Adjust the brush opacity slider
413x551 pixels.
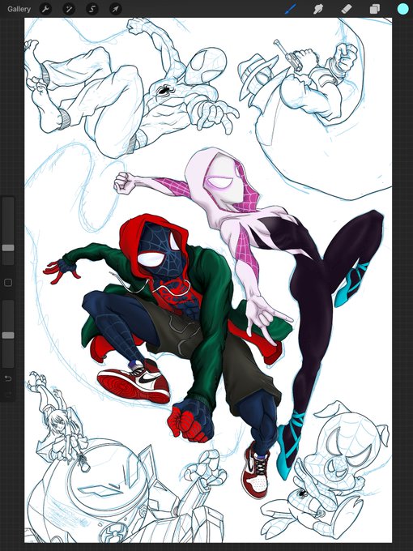[x=8, y=334]
